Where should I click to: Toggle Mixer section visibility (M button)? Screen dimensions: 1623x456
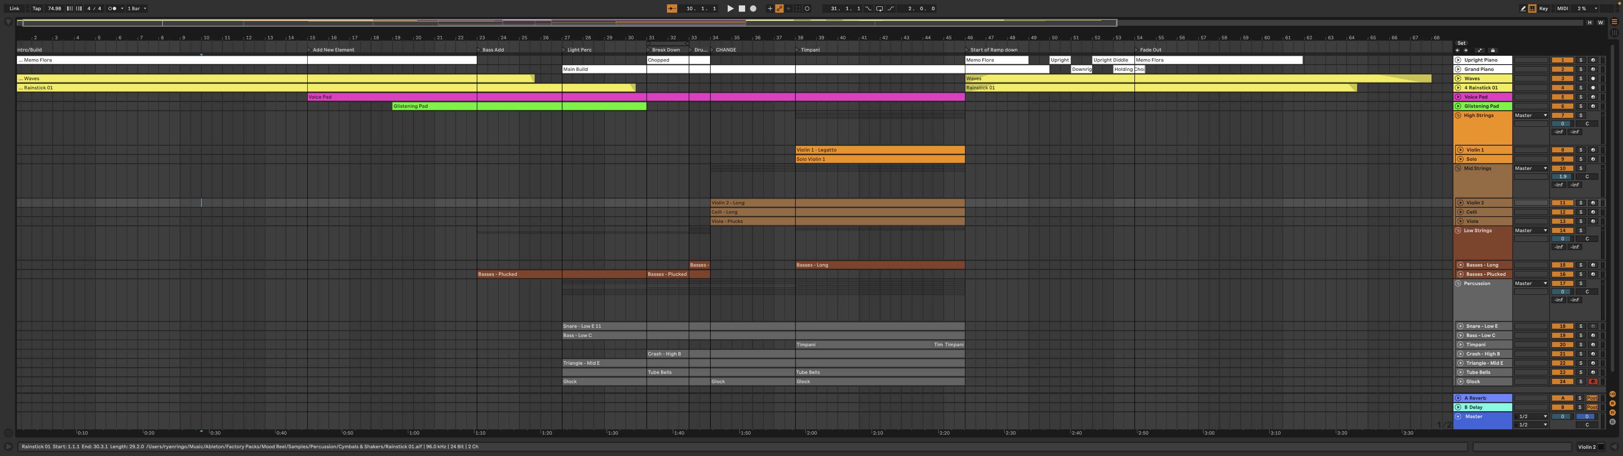coord(1612,413)
